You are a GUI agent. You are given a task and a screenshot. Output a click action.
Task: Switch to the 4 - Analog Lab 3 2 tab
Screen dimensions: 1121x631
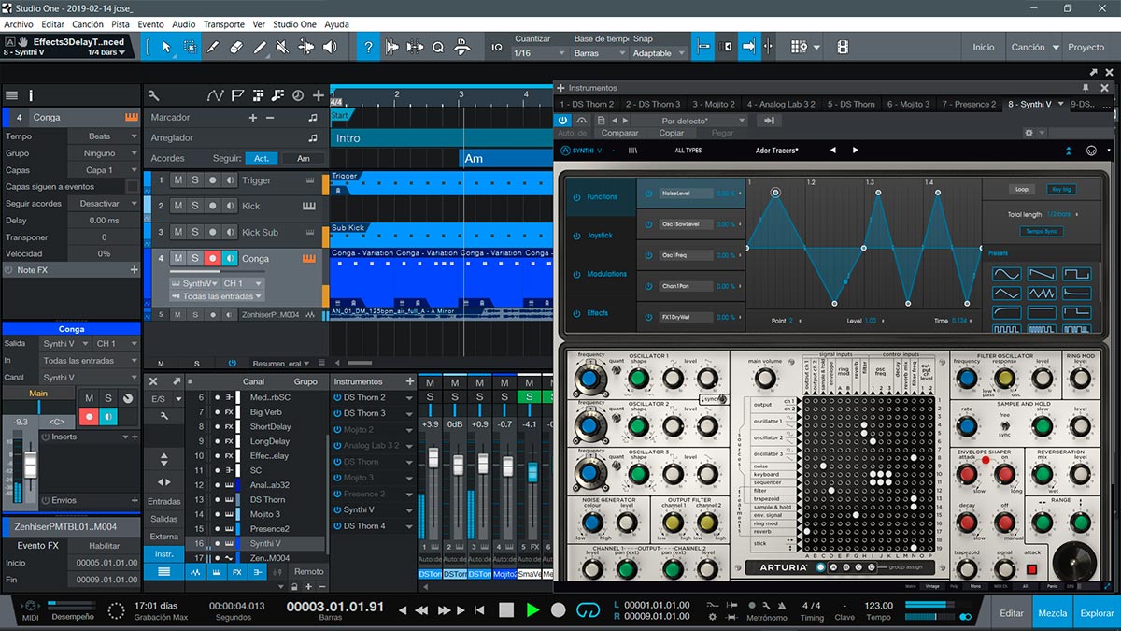(x=781, y=104)
